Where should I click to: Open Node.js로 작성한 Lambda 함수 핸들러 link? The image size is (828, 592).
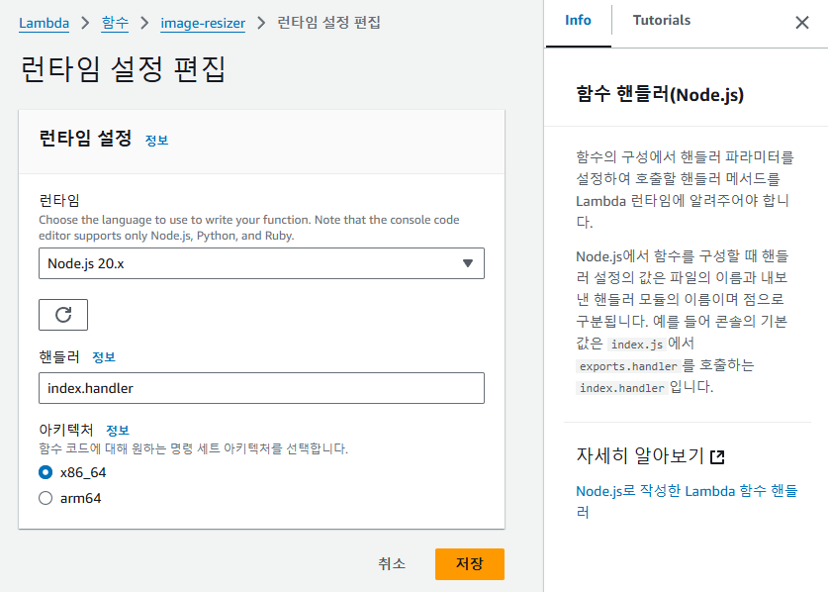(x=686, y=501)
